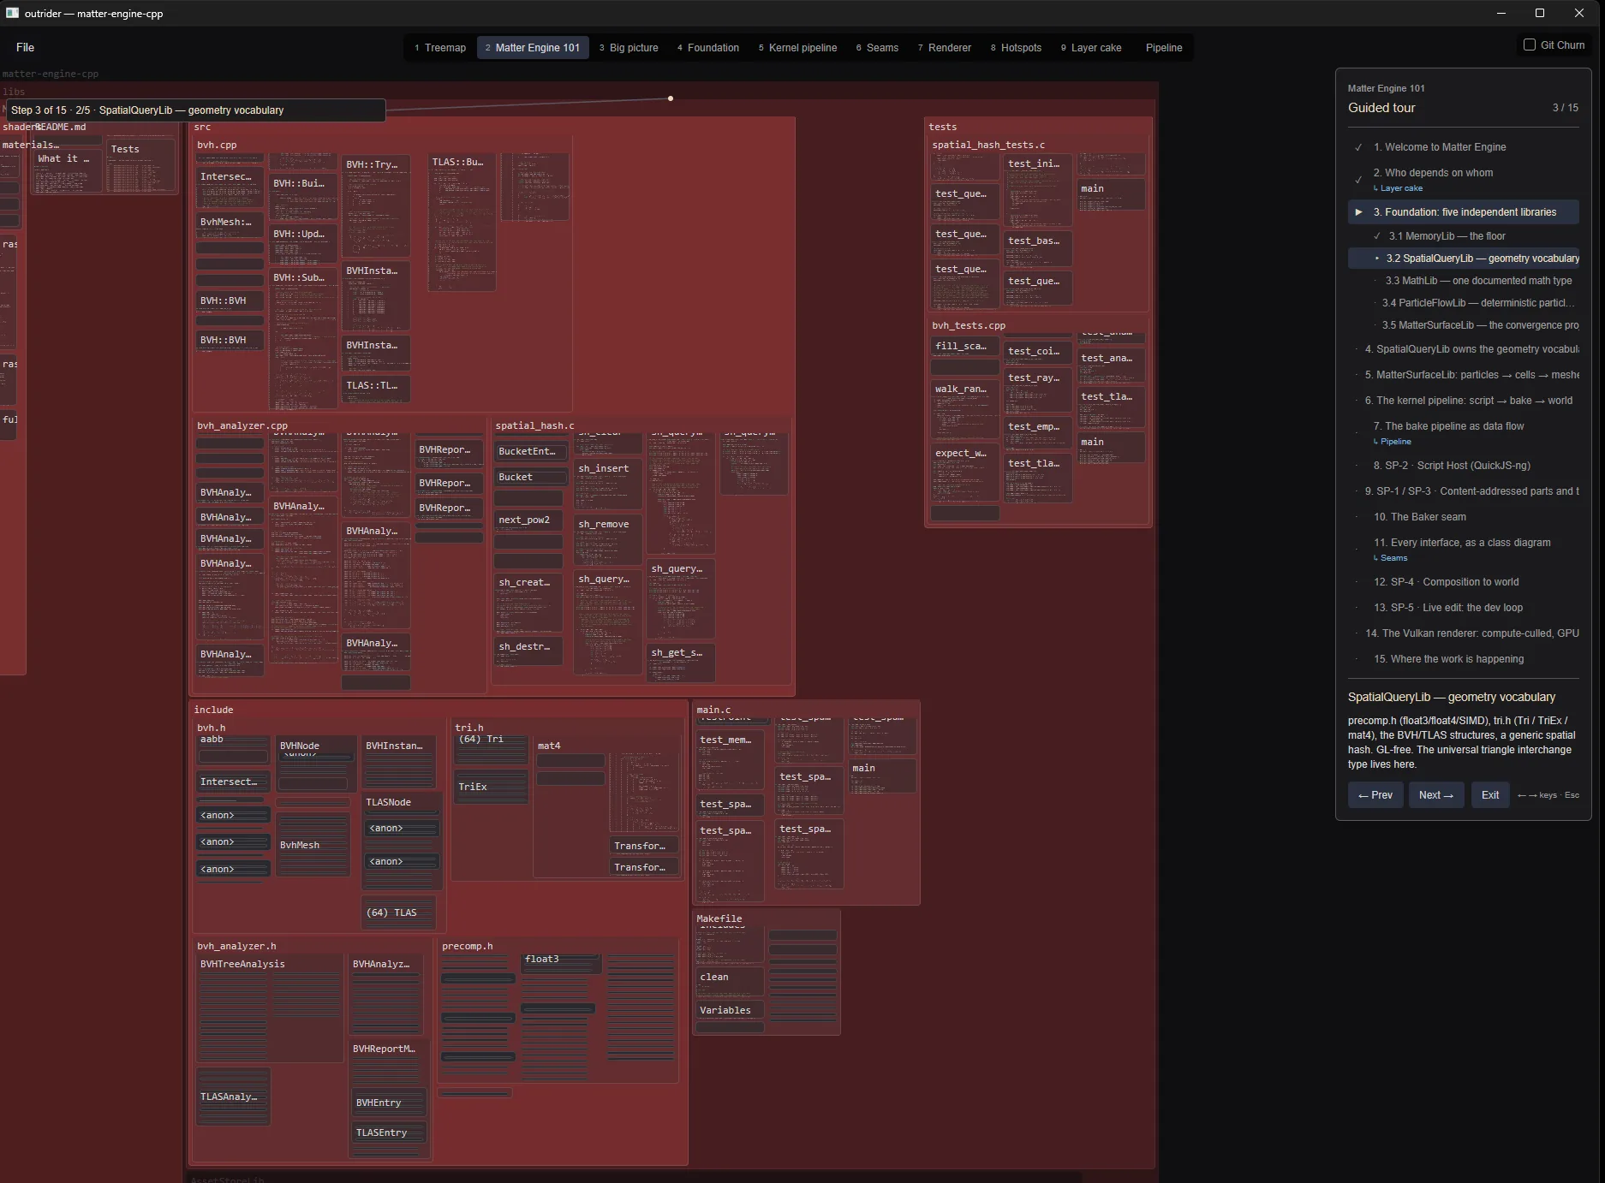Jump to step 4 SpatialQueryLib owns geometry
This screenshot has width=1605, height=1183.
coord(1463,349)
